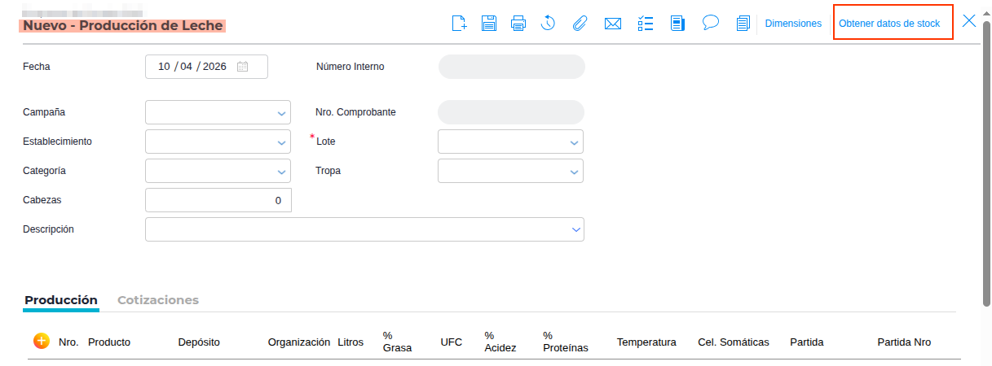
Task: Open the Tropa dropdown list
Action: pyautogui.click(x=574, y=171)
